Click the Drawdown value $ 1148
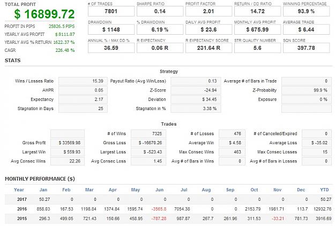The image size is (335, 226). click(x=111, y=29)
